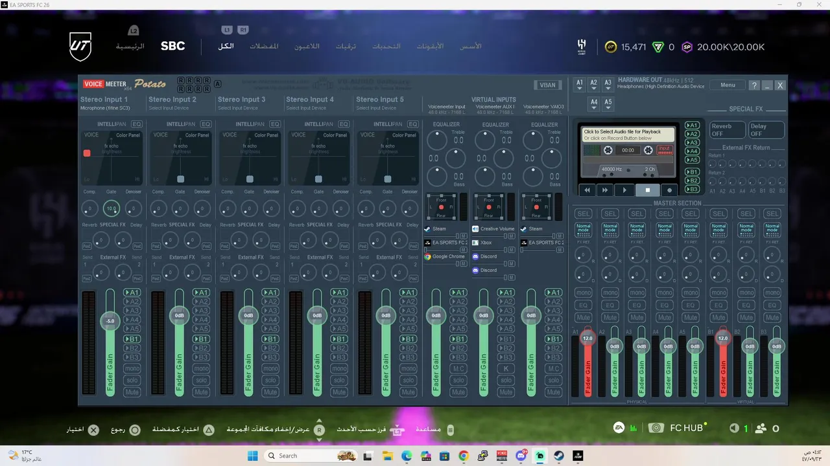Click the VBAN button
The image size is (830, 466).
(x=547, y=85)
